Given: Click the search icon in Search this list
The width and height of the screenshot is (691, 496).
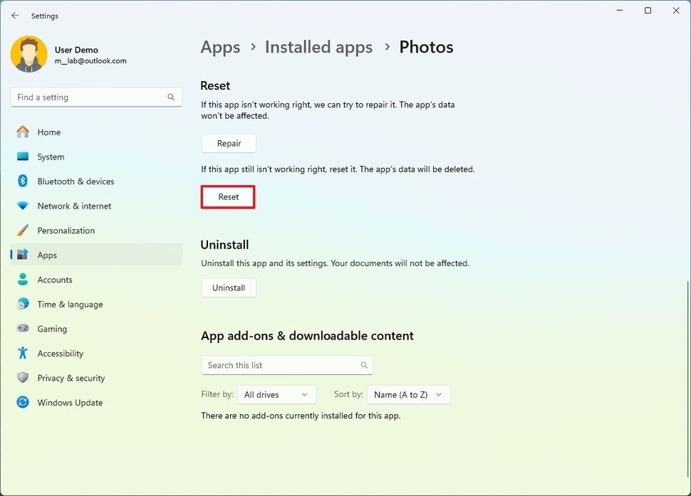Looking at the screenshot, I should click(364, 365).
